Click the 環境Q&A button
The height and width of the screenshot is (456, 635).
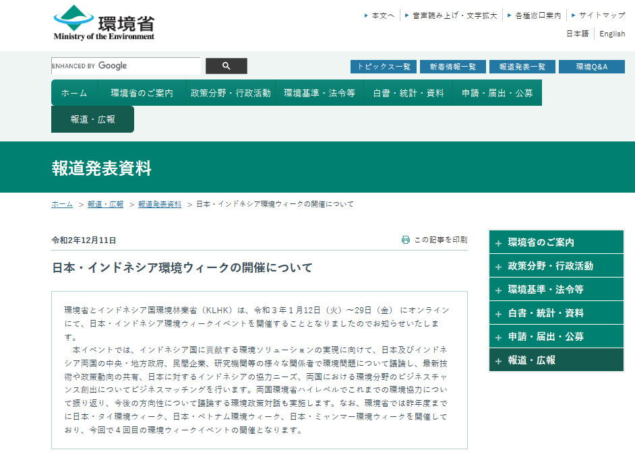click(591, 67)
